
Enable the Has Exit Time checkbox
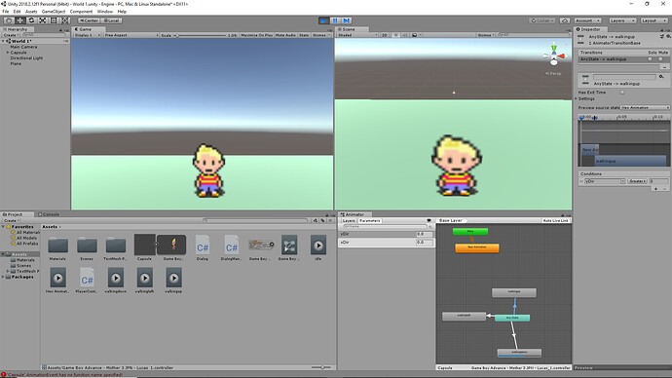pyautogui.click(x=622, y=93)
